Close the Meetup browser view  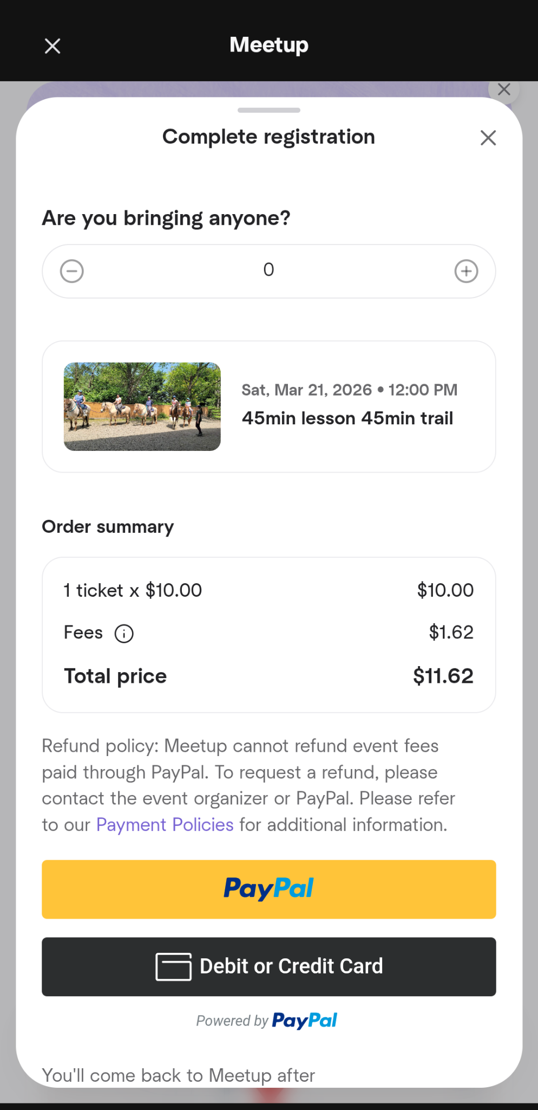53,46
